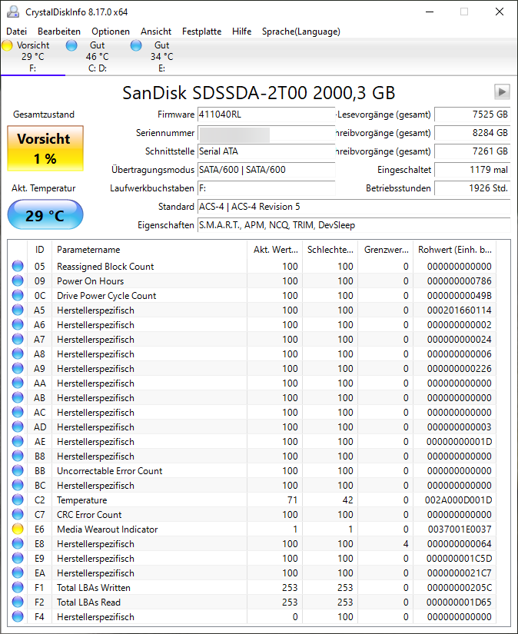Click the Akt. Wert column header
The height and width of the screenshot is (634, 518).
(x=275, y=250)
